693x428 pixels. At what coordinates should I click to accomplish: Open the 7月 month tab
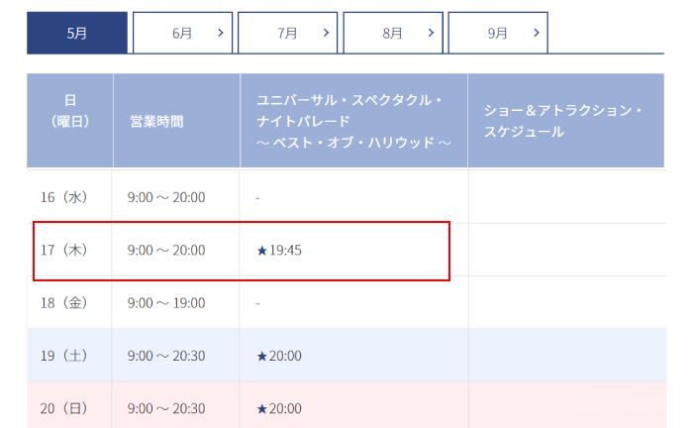click(x=287, y=33)
